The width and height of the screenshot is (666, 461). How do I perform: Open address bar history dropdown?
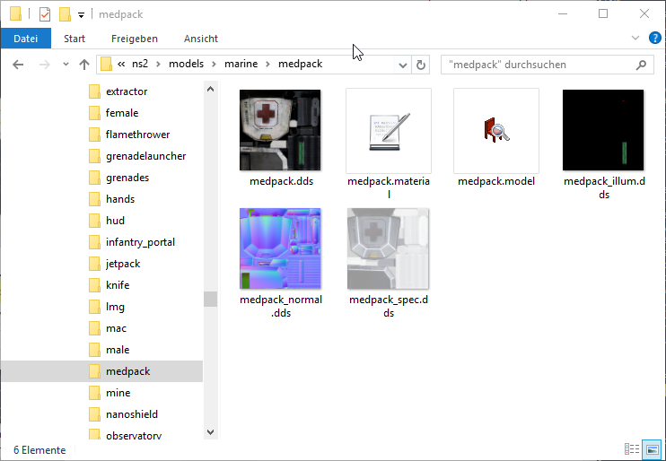point(403,65)
